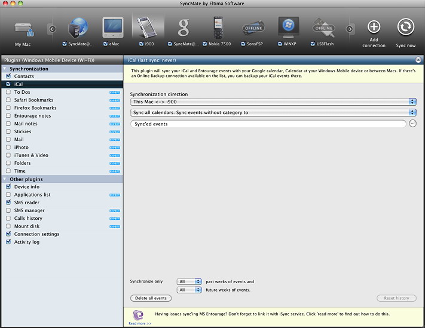The height and width of the screenshot is (328, 425).
Task: Select the Nokia 7500 phone icon
Action: click(x=218, y=27)
